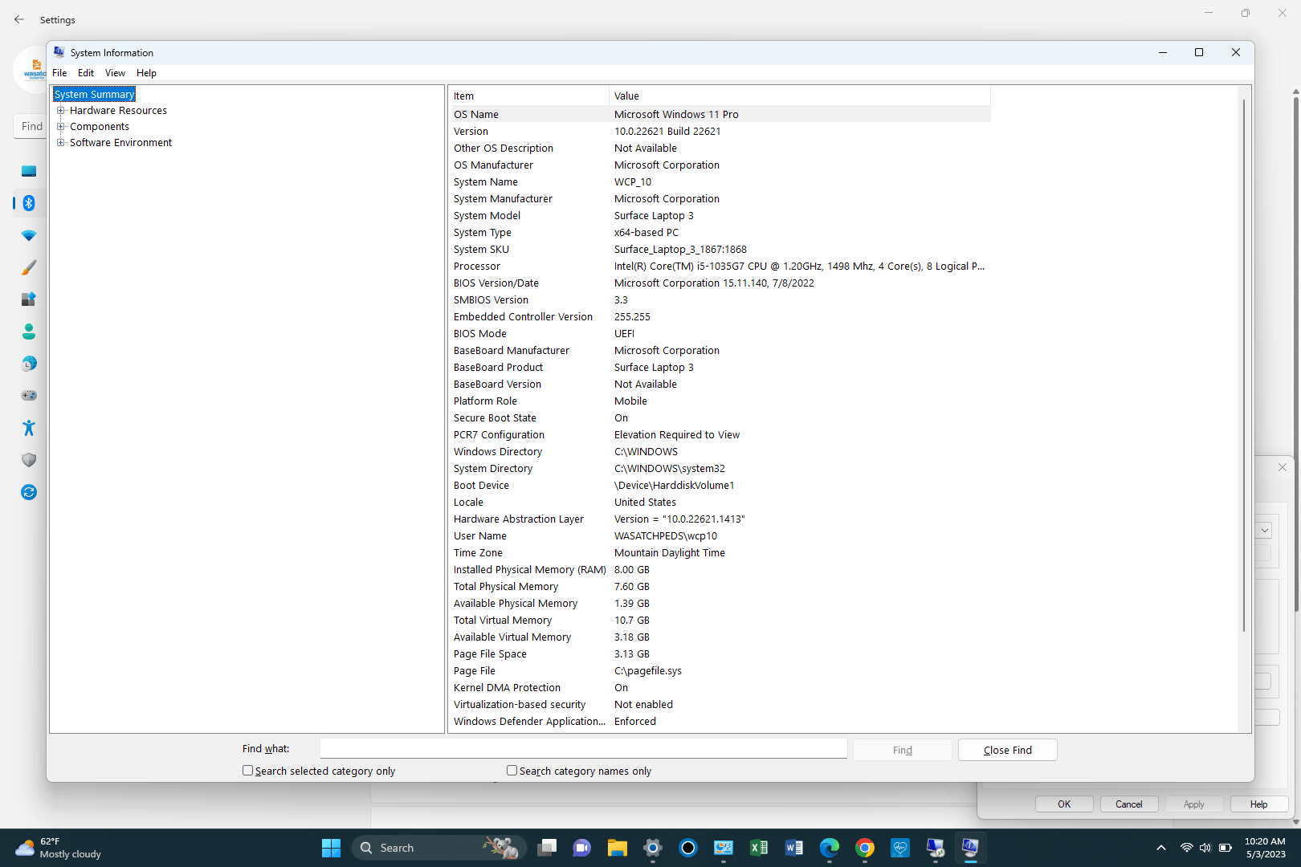Screen dimensions: 1301x867
Task: Expand the Software Environment node
Action: coord(60,143)
